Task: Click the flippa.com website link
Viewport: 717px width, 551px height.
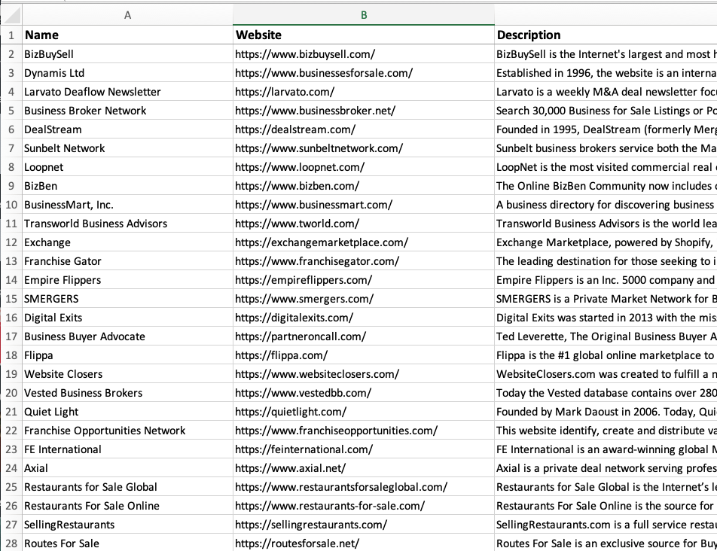Action: (281, 355)
